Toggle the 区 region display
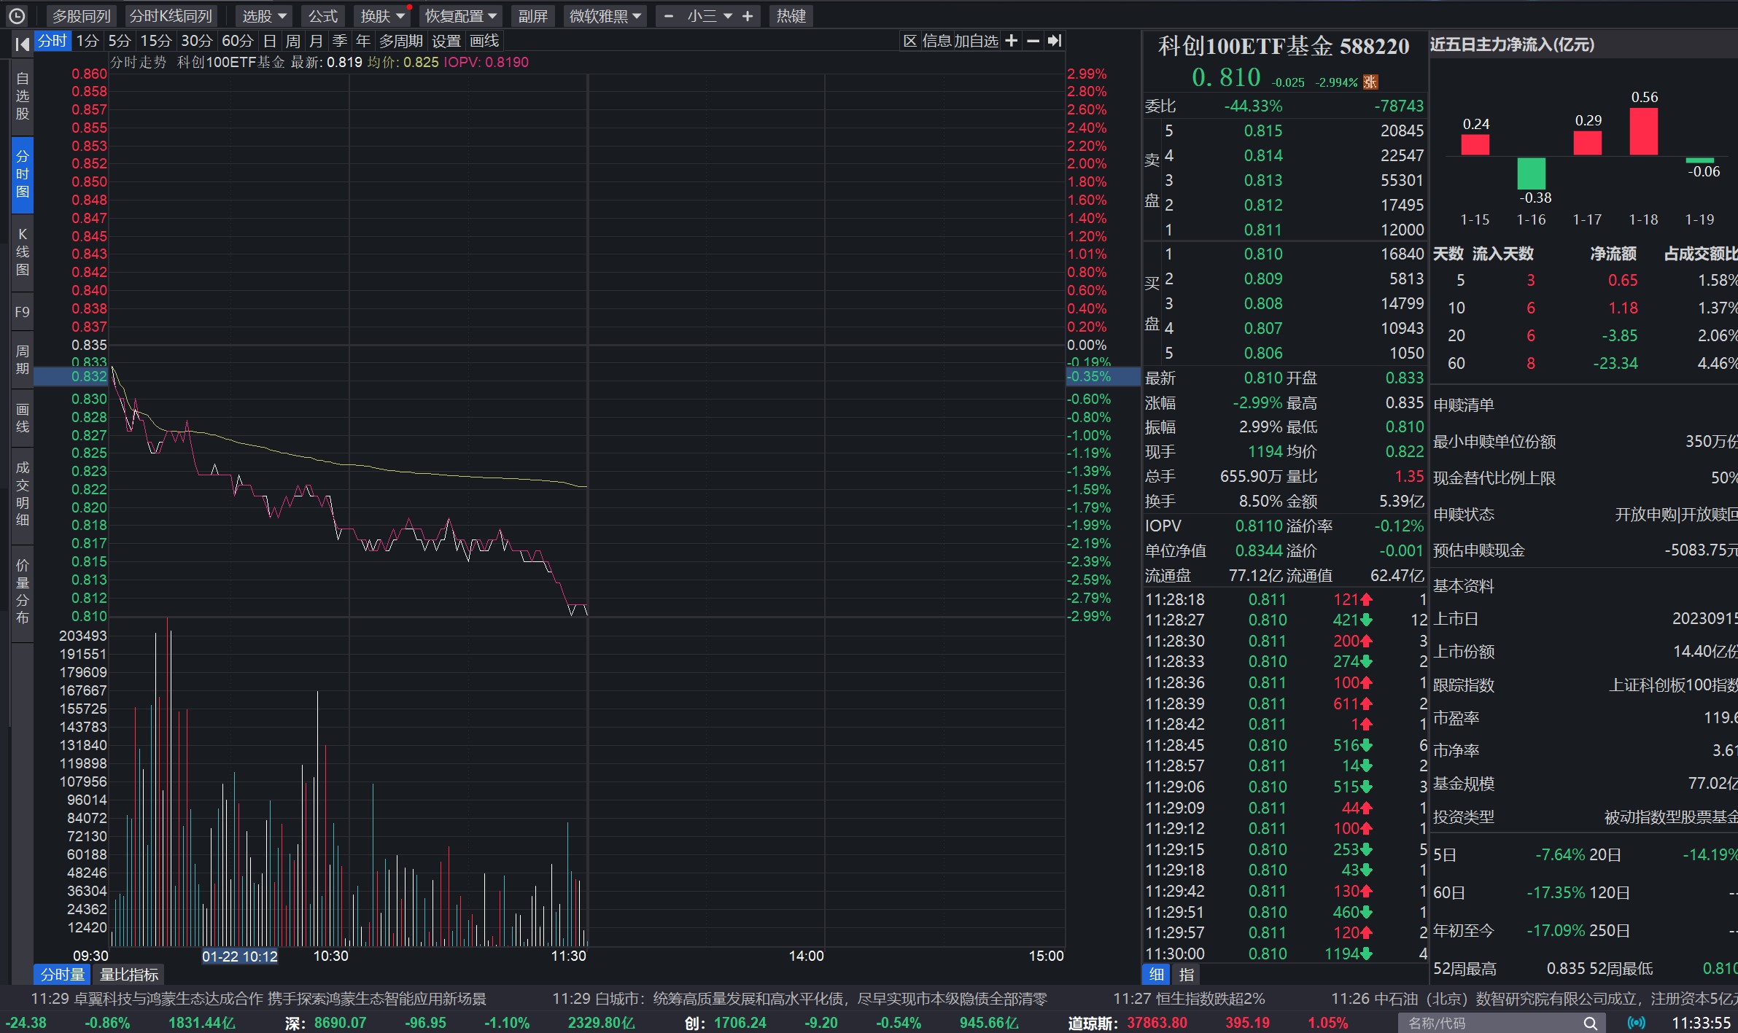 [909, 41]
